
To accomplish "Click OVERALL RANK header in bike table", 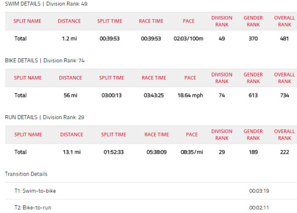I will 284,78.
